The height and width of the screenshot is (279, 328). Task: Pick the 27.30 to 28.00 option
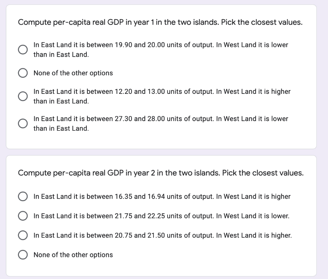tap(22, 123)
